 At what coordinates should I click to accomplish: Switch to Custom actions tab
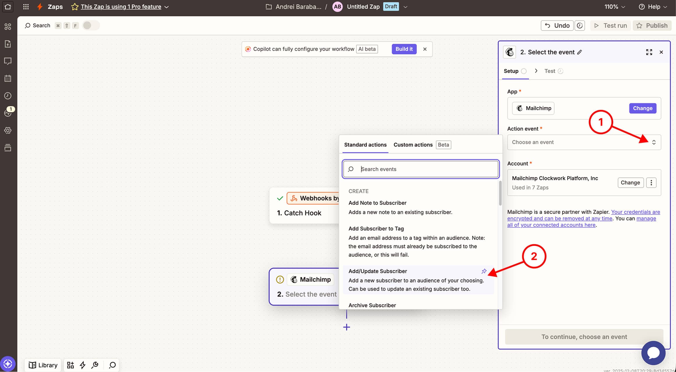413,145
